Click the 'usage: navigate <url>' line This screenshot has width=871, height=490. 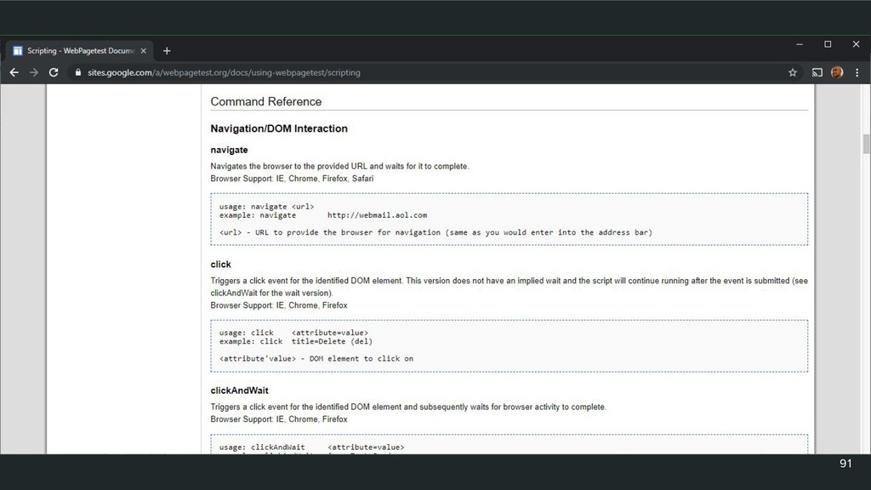(x=266, y=207)
